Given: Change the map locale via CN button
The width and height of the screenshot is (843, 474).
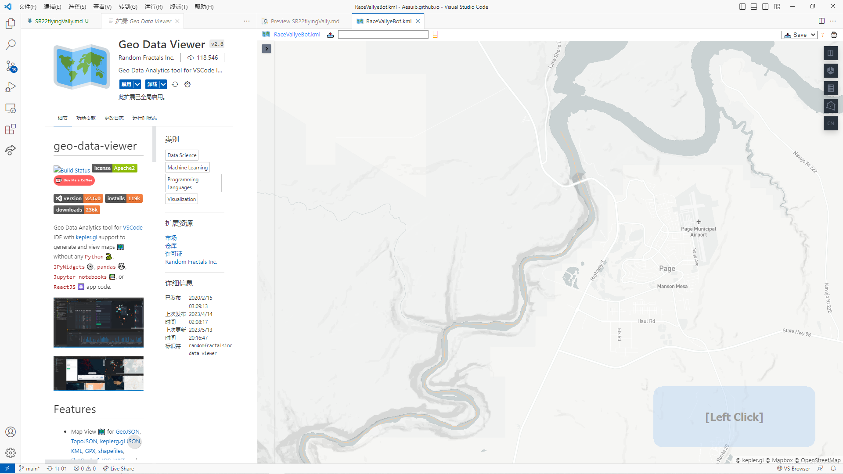Looking at the screenshot, I should pyautogui.click(x=830, y=123).
